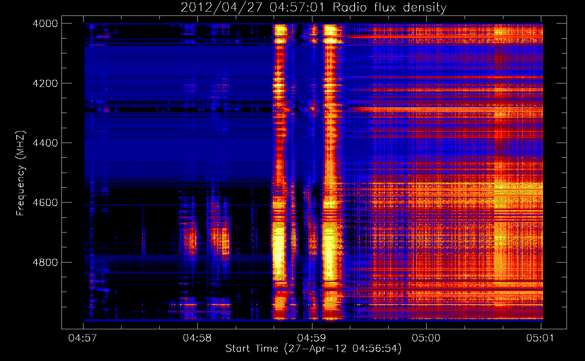Screen dimensions: 585x361
Task: Click the 4400 frequency axis label
Action: (x=45, y=143)
